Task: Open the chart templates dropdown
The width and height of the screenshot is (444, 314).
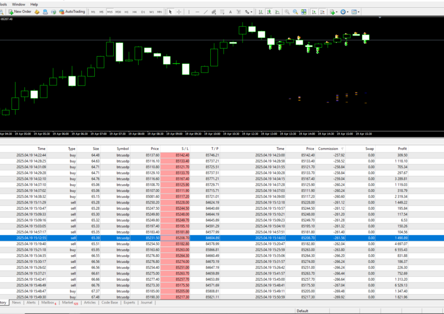Action: click(x=355, y=12)
